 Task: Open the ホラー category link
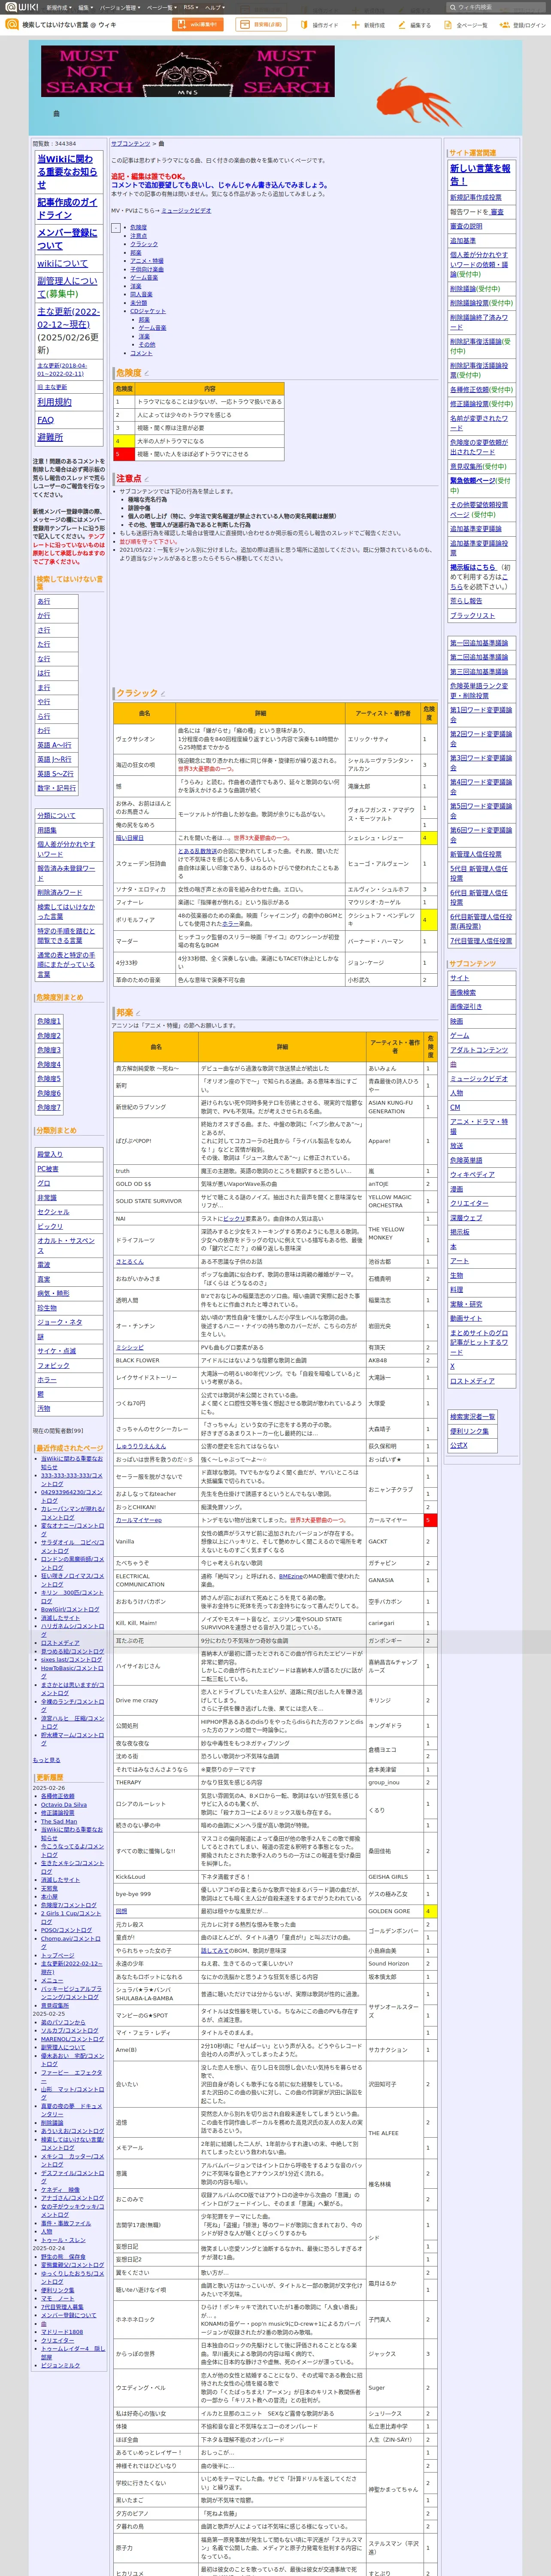coord(47,1379)
